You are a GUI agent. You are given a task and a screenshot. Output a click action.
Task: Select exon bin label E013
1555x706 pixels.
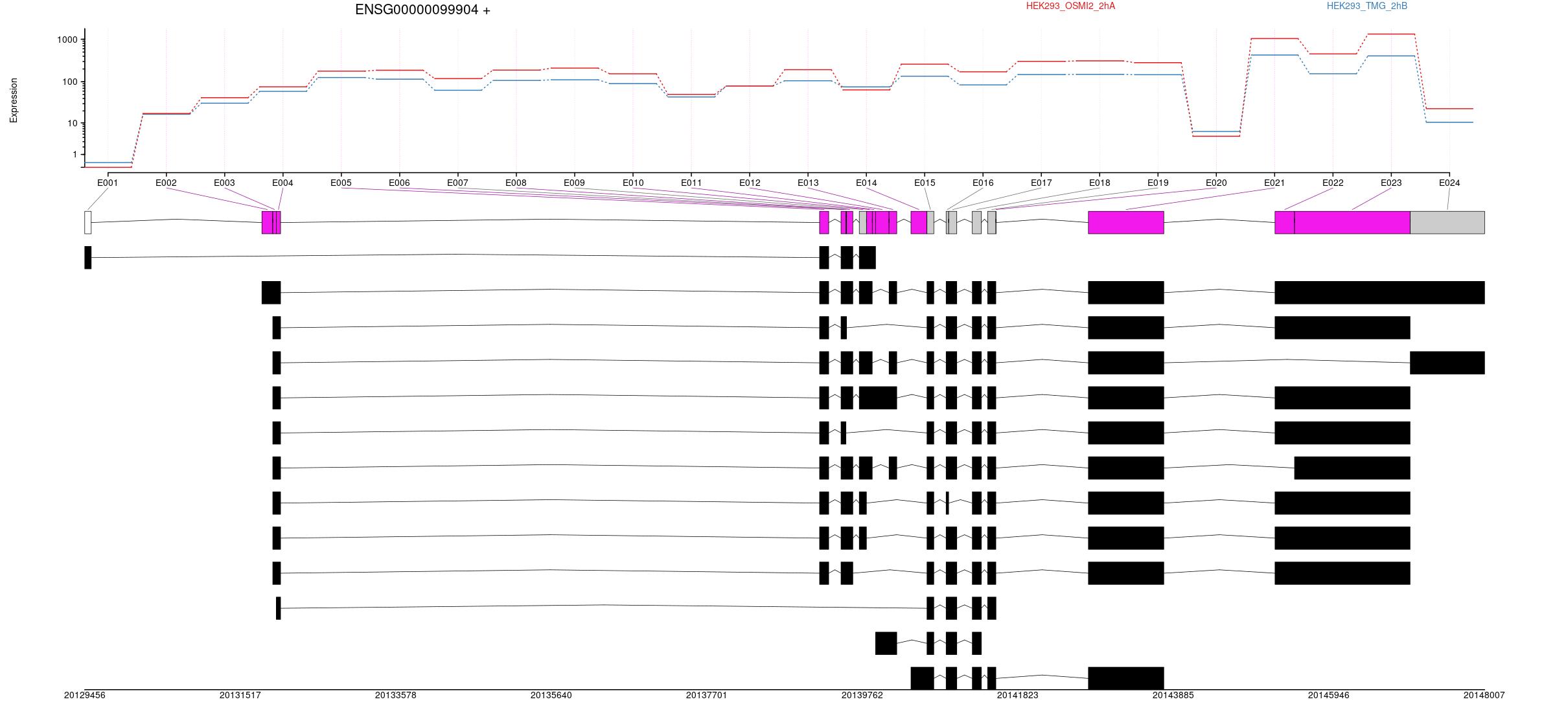pos(808,183)
